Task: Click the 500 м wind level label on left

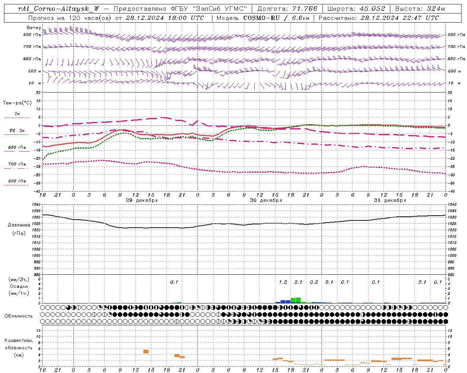Action: (32, 71)
